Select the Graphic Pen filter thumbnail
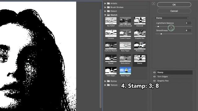Screen dimensions: 198x111 pyautogui.click(x=140, y=33)
